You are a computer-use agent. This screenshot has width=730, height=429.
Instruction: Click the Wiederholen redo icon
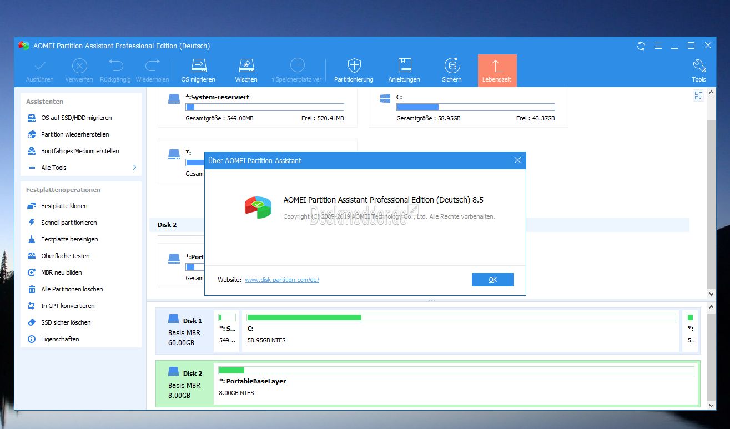click(x=152, y=65)
